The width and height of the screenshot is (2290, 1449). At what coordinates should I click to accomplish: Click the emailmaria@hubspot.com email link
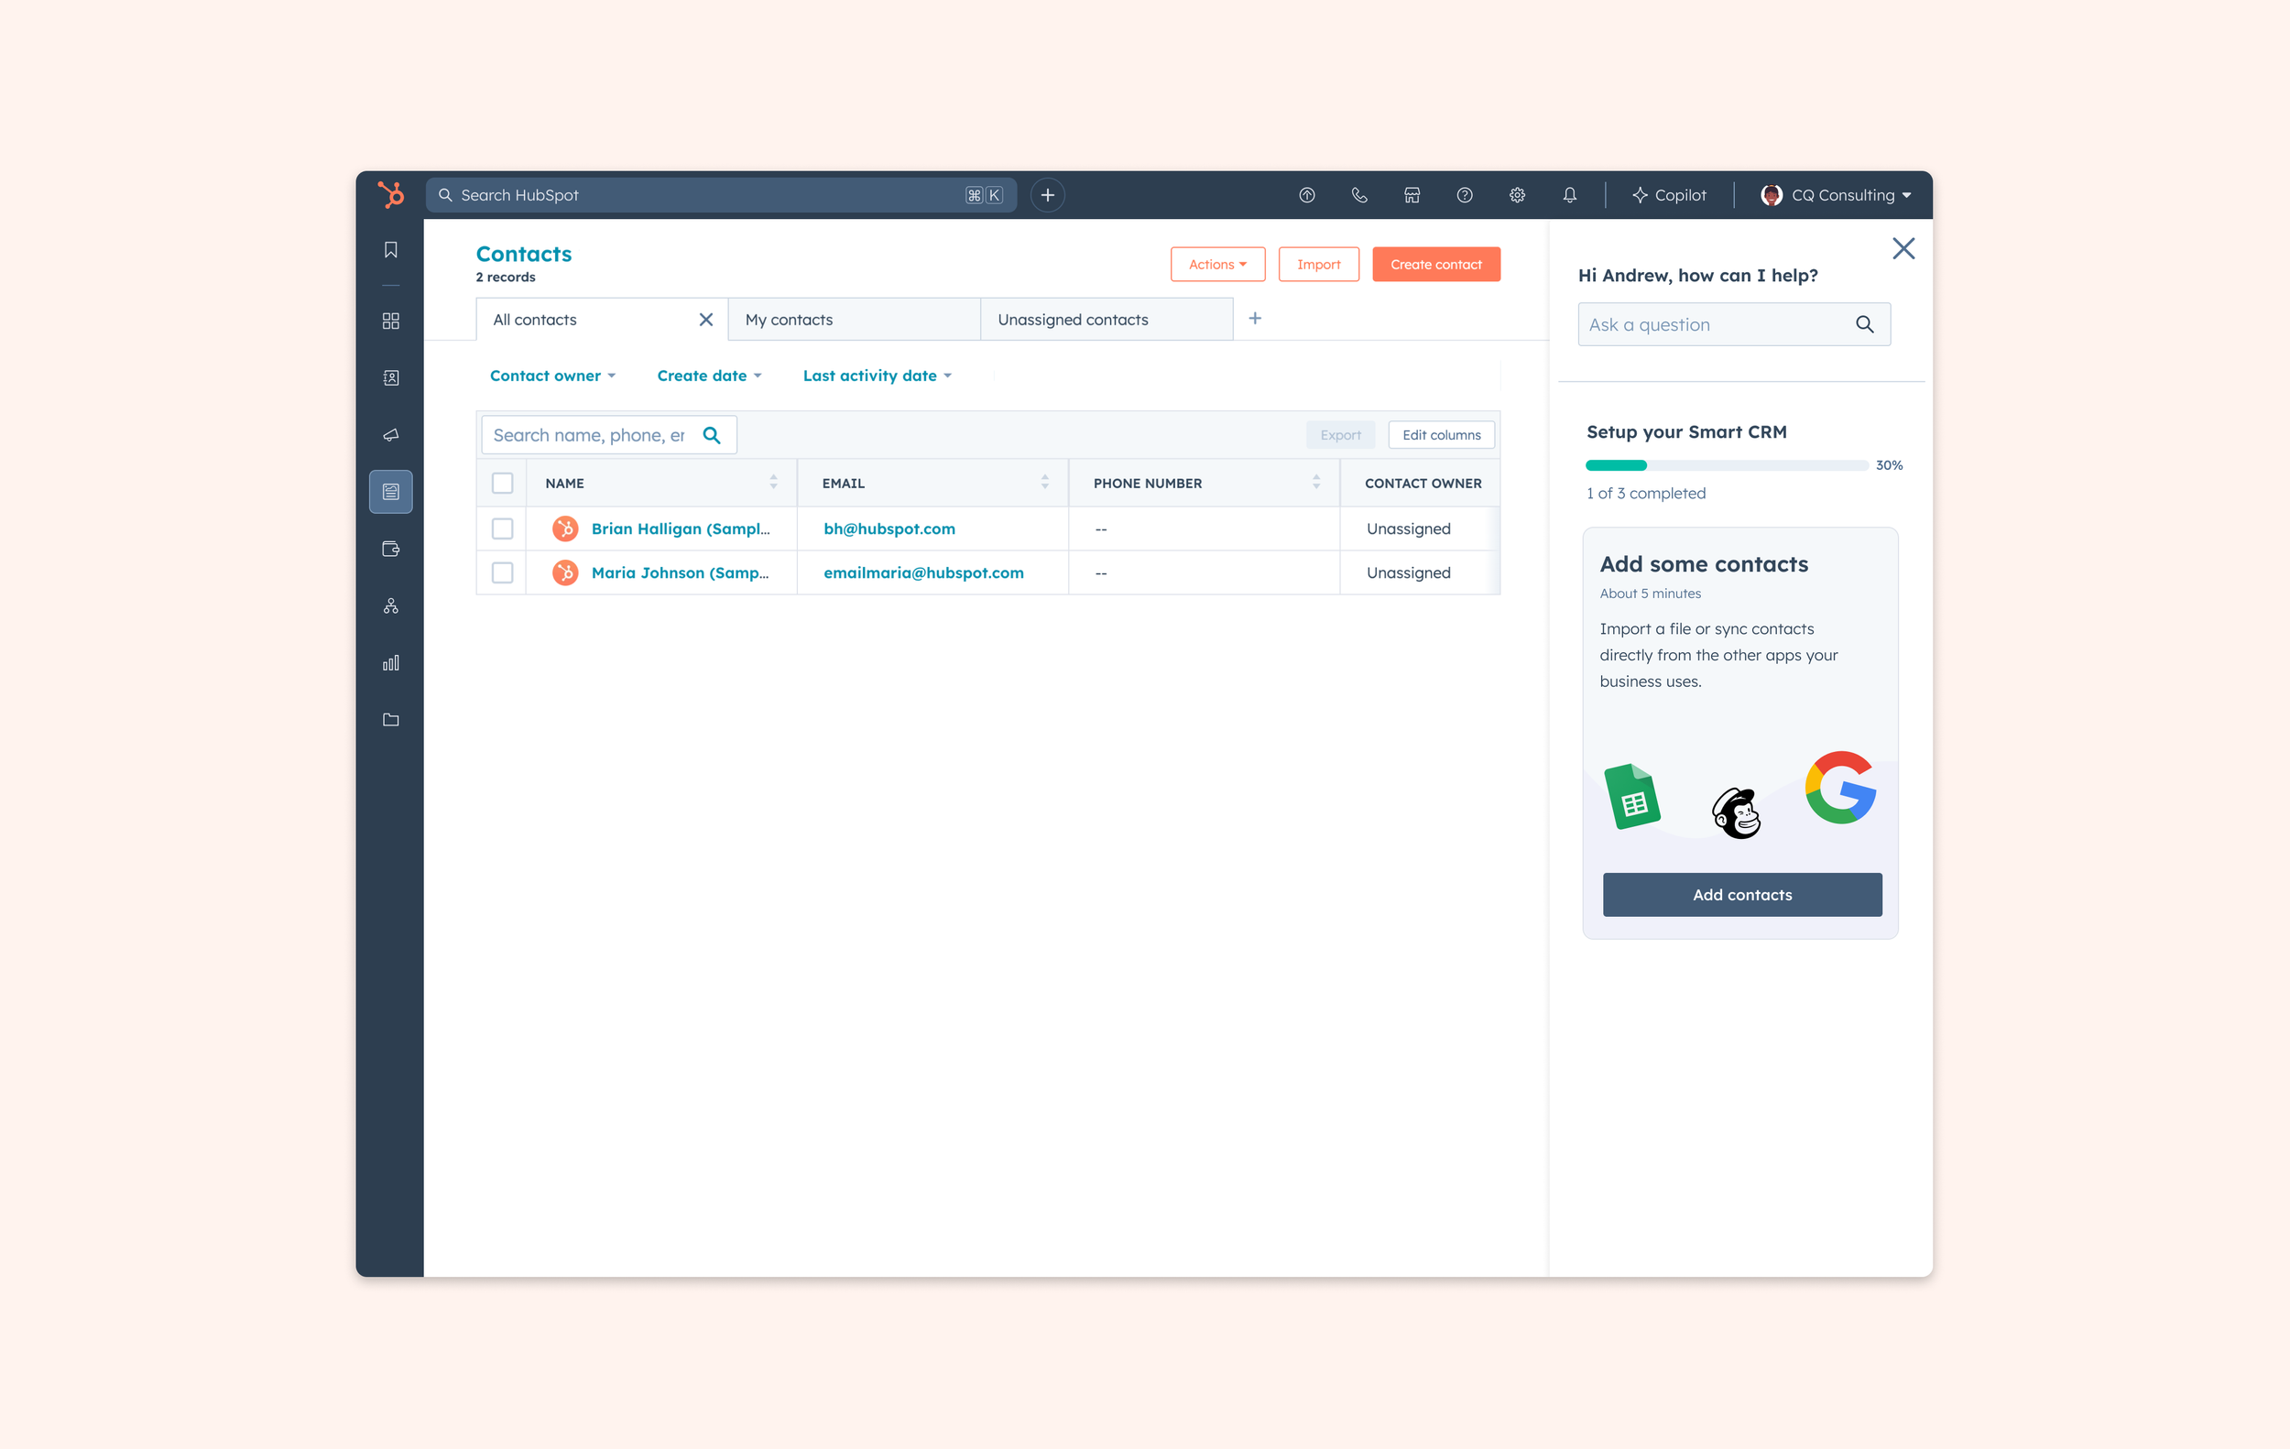[923, 572]
